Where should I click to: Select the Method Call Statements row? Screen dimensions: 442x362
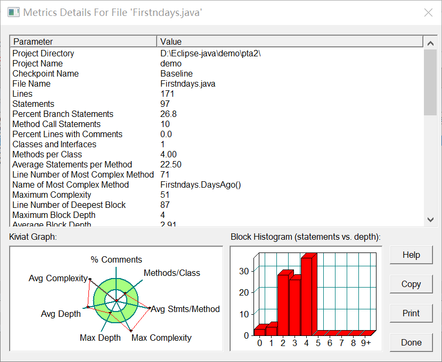217,124
